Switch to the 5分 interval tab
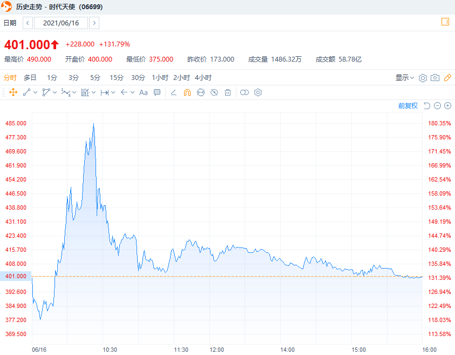The height and width of the screenshot is (355, 455). (x=95, y=78)
